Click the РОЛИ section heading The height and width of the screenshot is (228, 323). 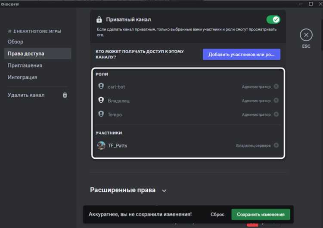(x=102, y=74)
